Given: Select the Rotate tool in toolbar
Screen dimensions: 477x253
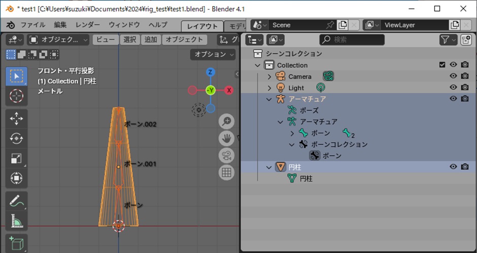Looking at the screenshot, I should [x=16, y=139].
